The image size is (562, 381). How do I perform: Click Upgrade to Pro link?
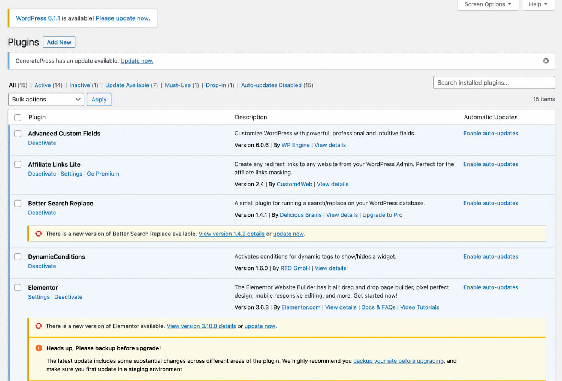tap(383, 215)
